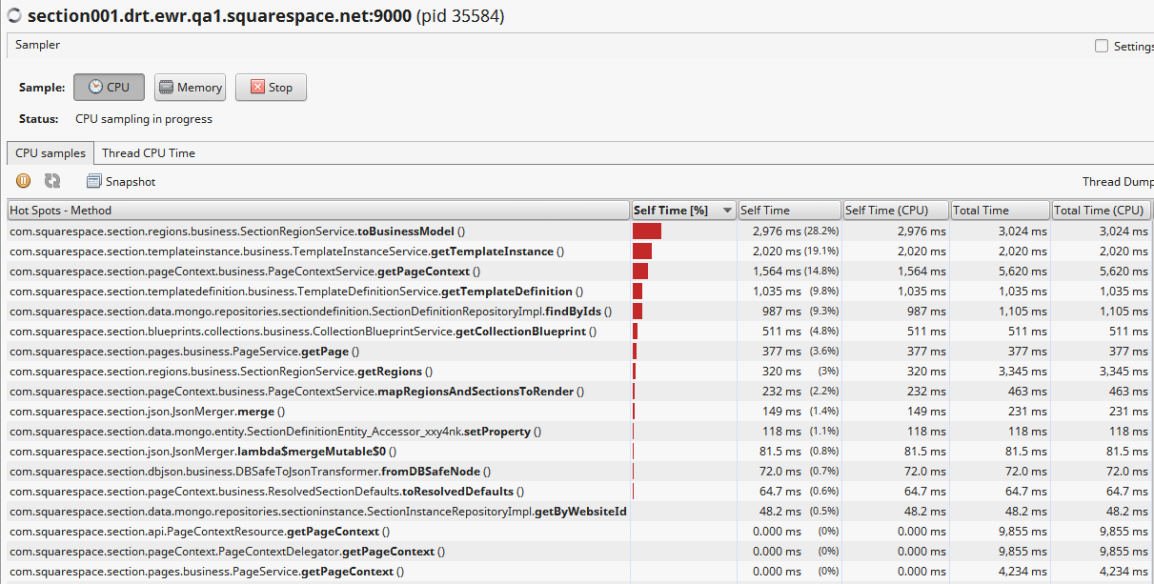The width and height of the screenshot is (1154, 584).
Task: Click the red self-time bar for toBusinessModel
Action: 647,231
